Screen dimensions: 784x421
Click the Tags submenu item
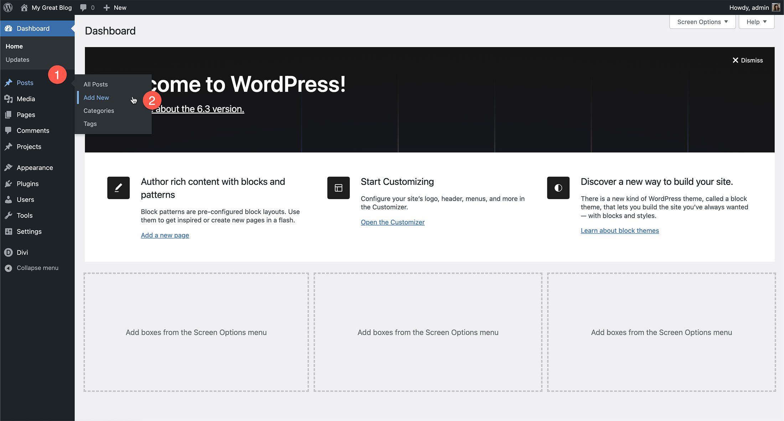coord(90,123)
